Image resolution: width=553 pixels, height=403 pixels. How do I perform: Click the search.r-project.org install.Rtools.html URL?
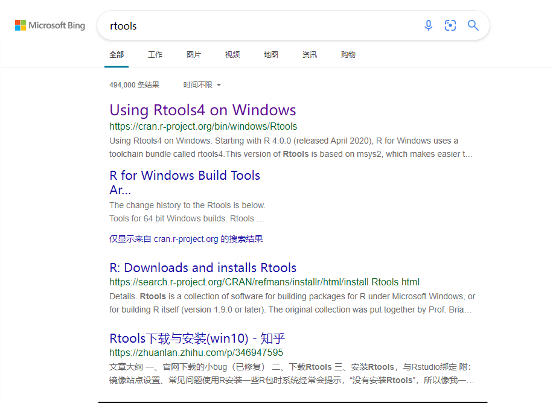pyautogui.click(x=264, y=282)
